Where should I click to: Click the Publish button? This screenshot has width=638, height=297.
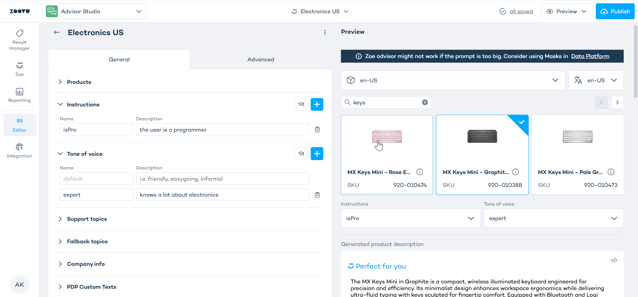coord(615,11)
